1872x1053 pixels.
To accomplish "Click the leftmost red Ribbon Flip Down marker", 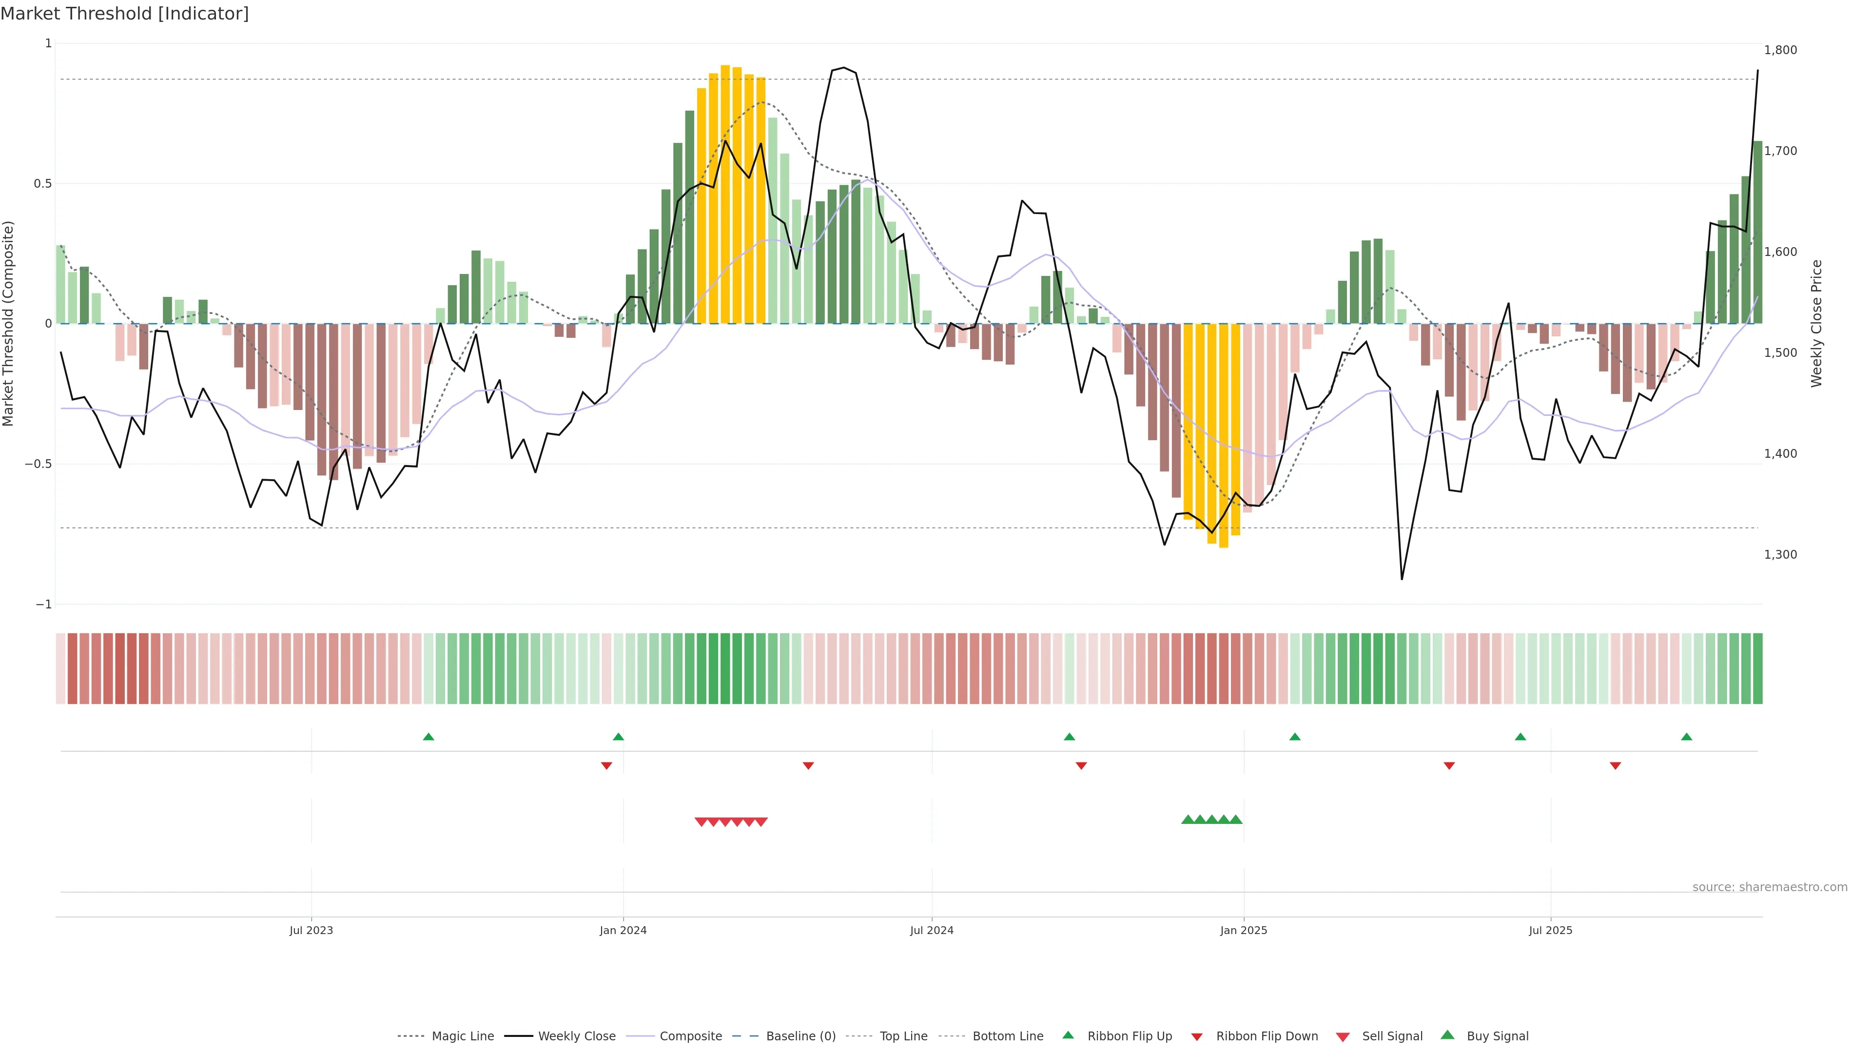I will tap(606, 765).
